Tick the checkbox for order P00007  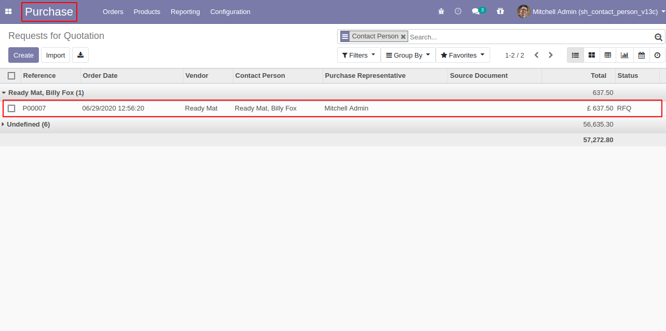pyautogui.click(x=11, y=108)
